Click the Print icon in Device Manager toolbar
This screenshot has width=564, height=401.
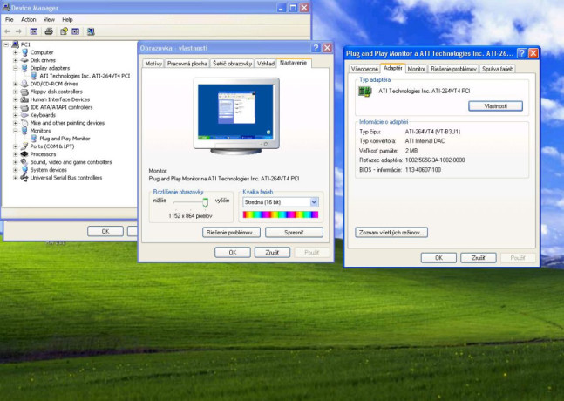[49, 31]
